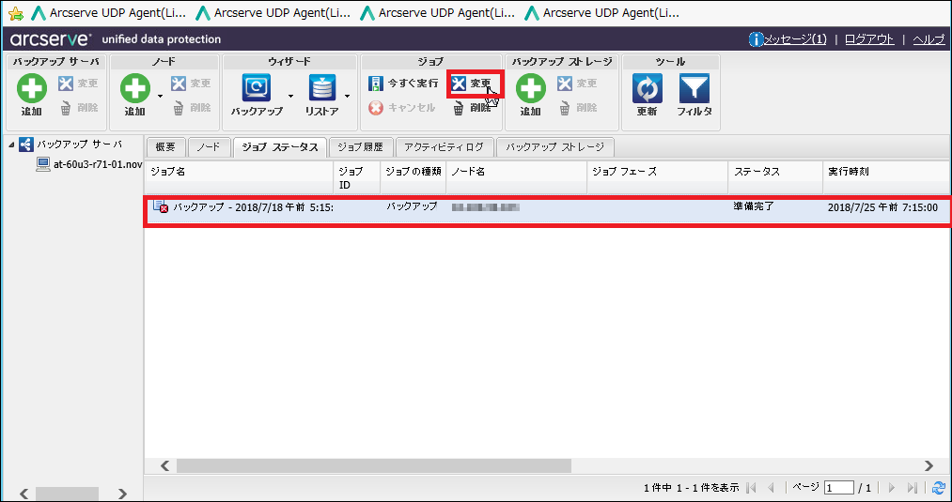This screenshot has width=952, height=502.
Task: Click the info icon beside メッセージ
Action: click(x=756, y=39)
